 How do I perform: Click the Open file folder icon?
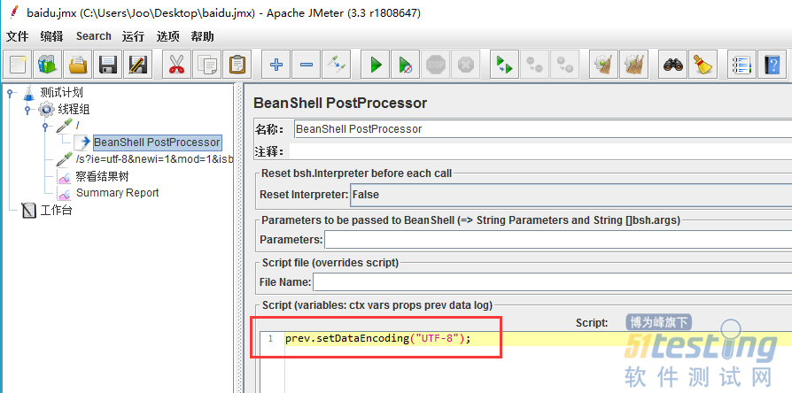tap(78, 65)
